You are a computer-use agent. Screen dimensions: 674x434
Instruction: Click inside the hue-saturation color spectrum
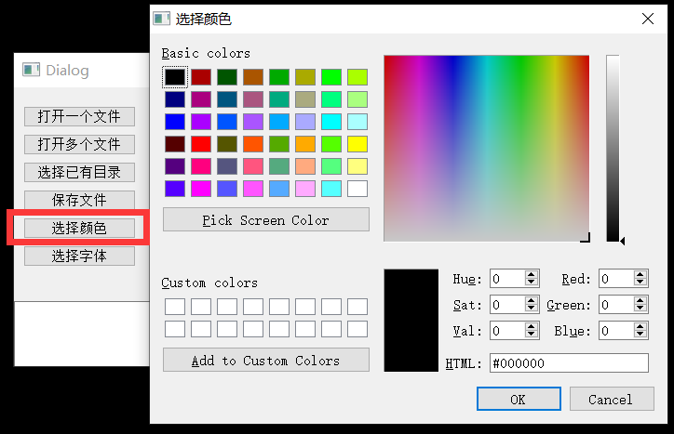(487, 148)
